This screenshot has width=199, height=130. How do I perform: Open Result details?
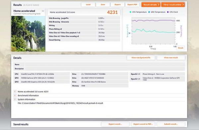[x=151, y=5]
